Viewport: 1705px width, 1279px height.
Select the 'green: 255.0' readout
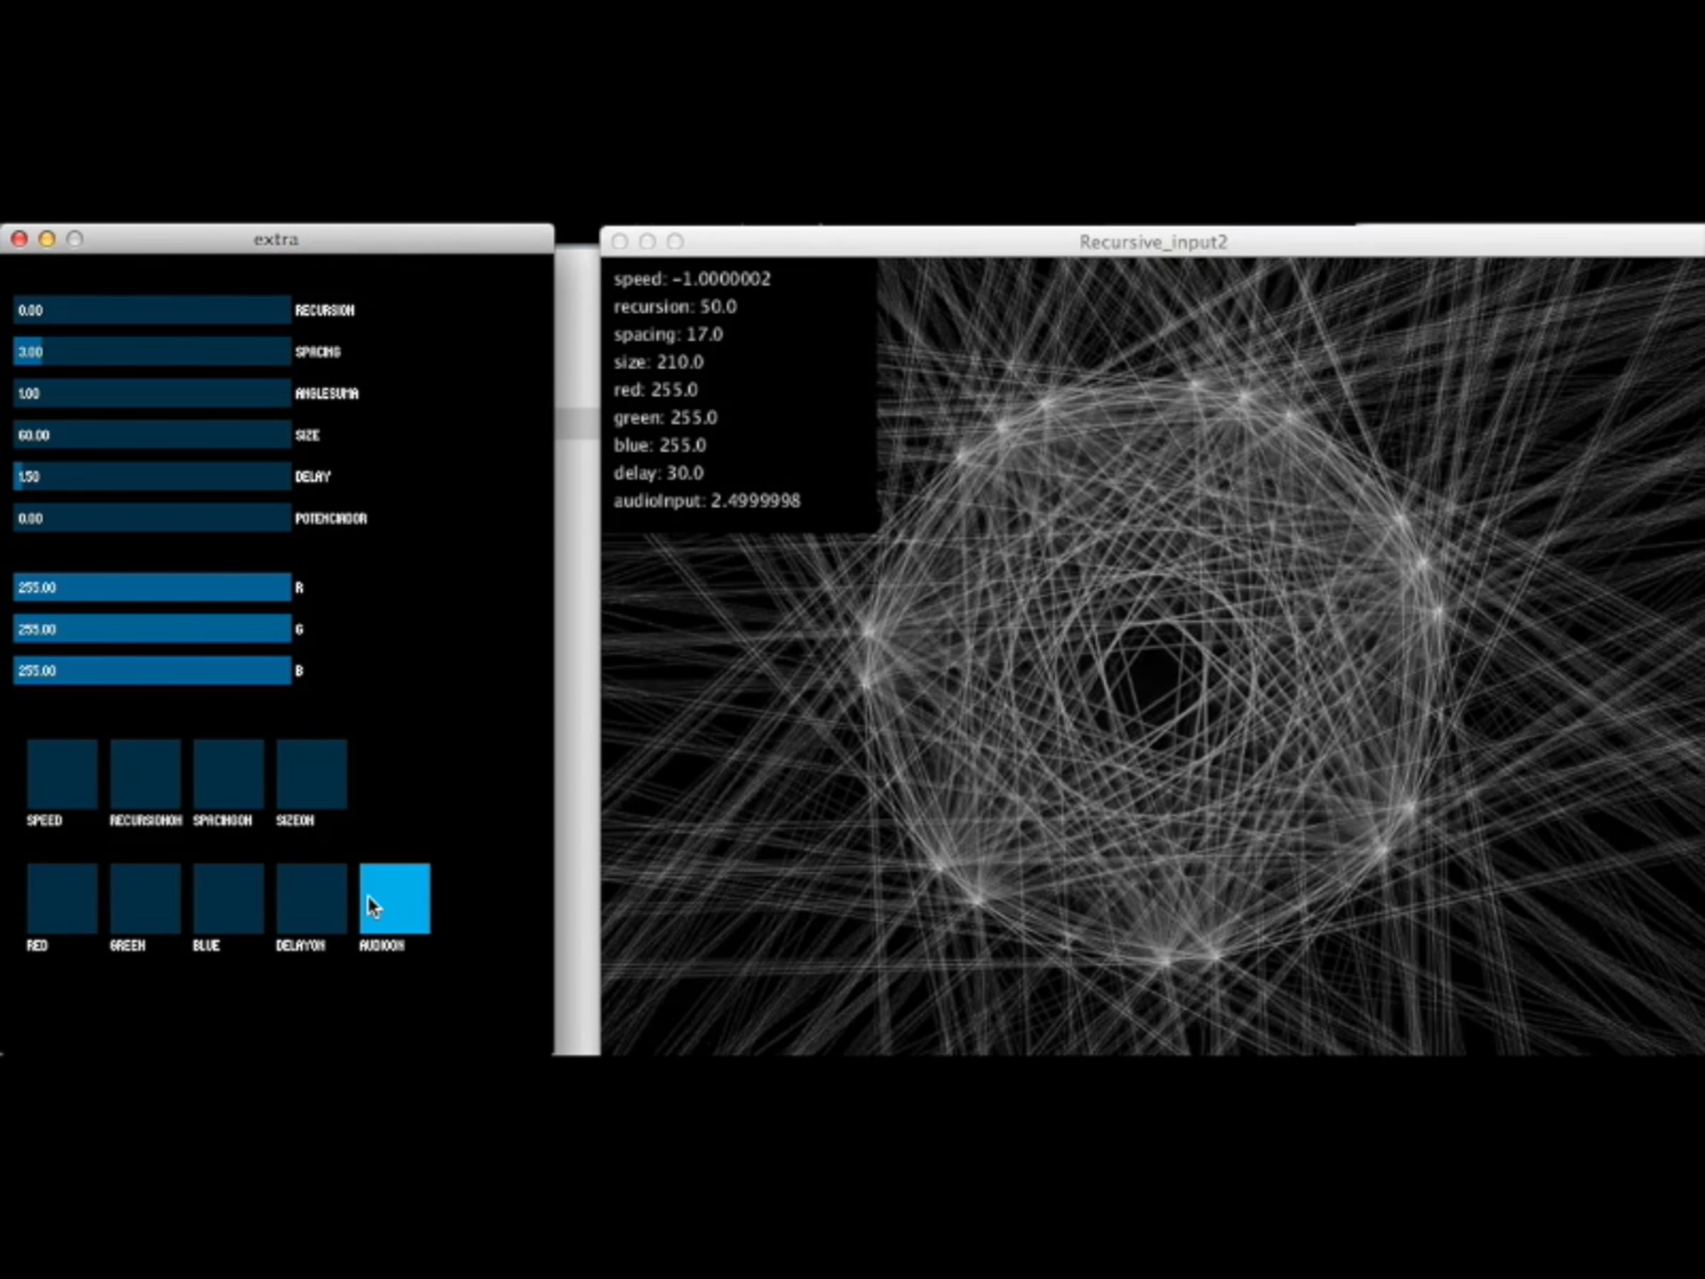[x=665, y=418]
